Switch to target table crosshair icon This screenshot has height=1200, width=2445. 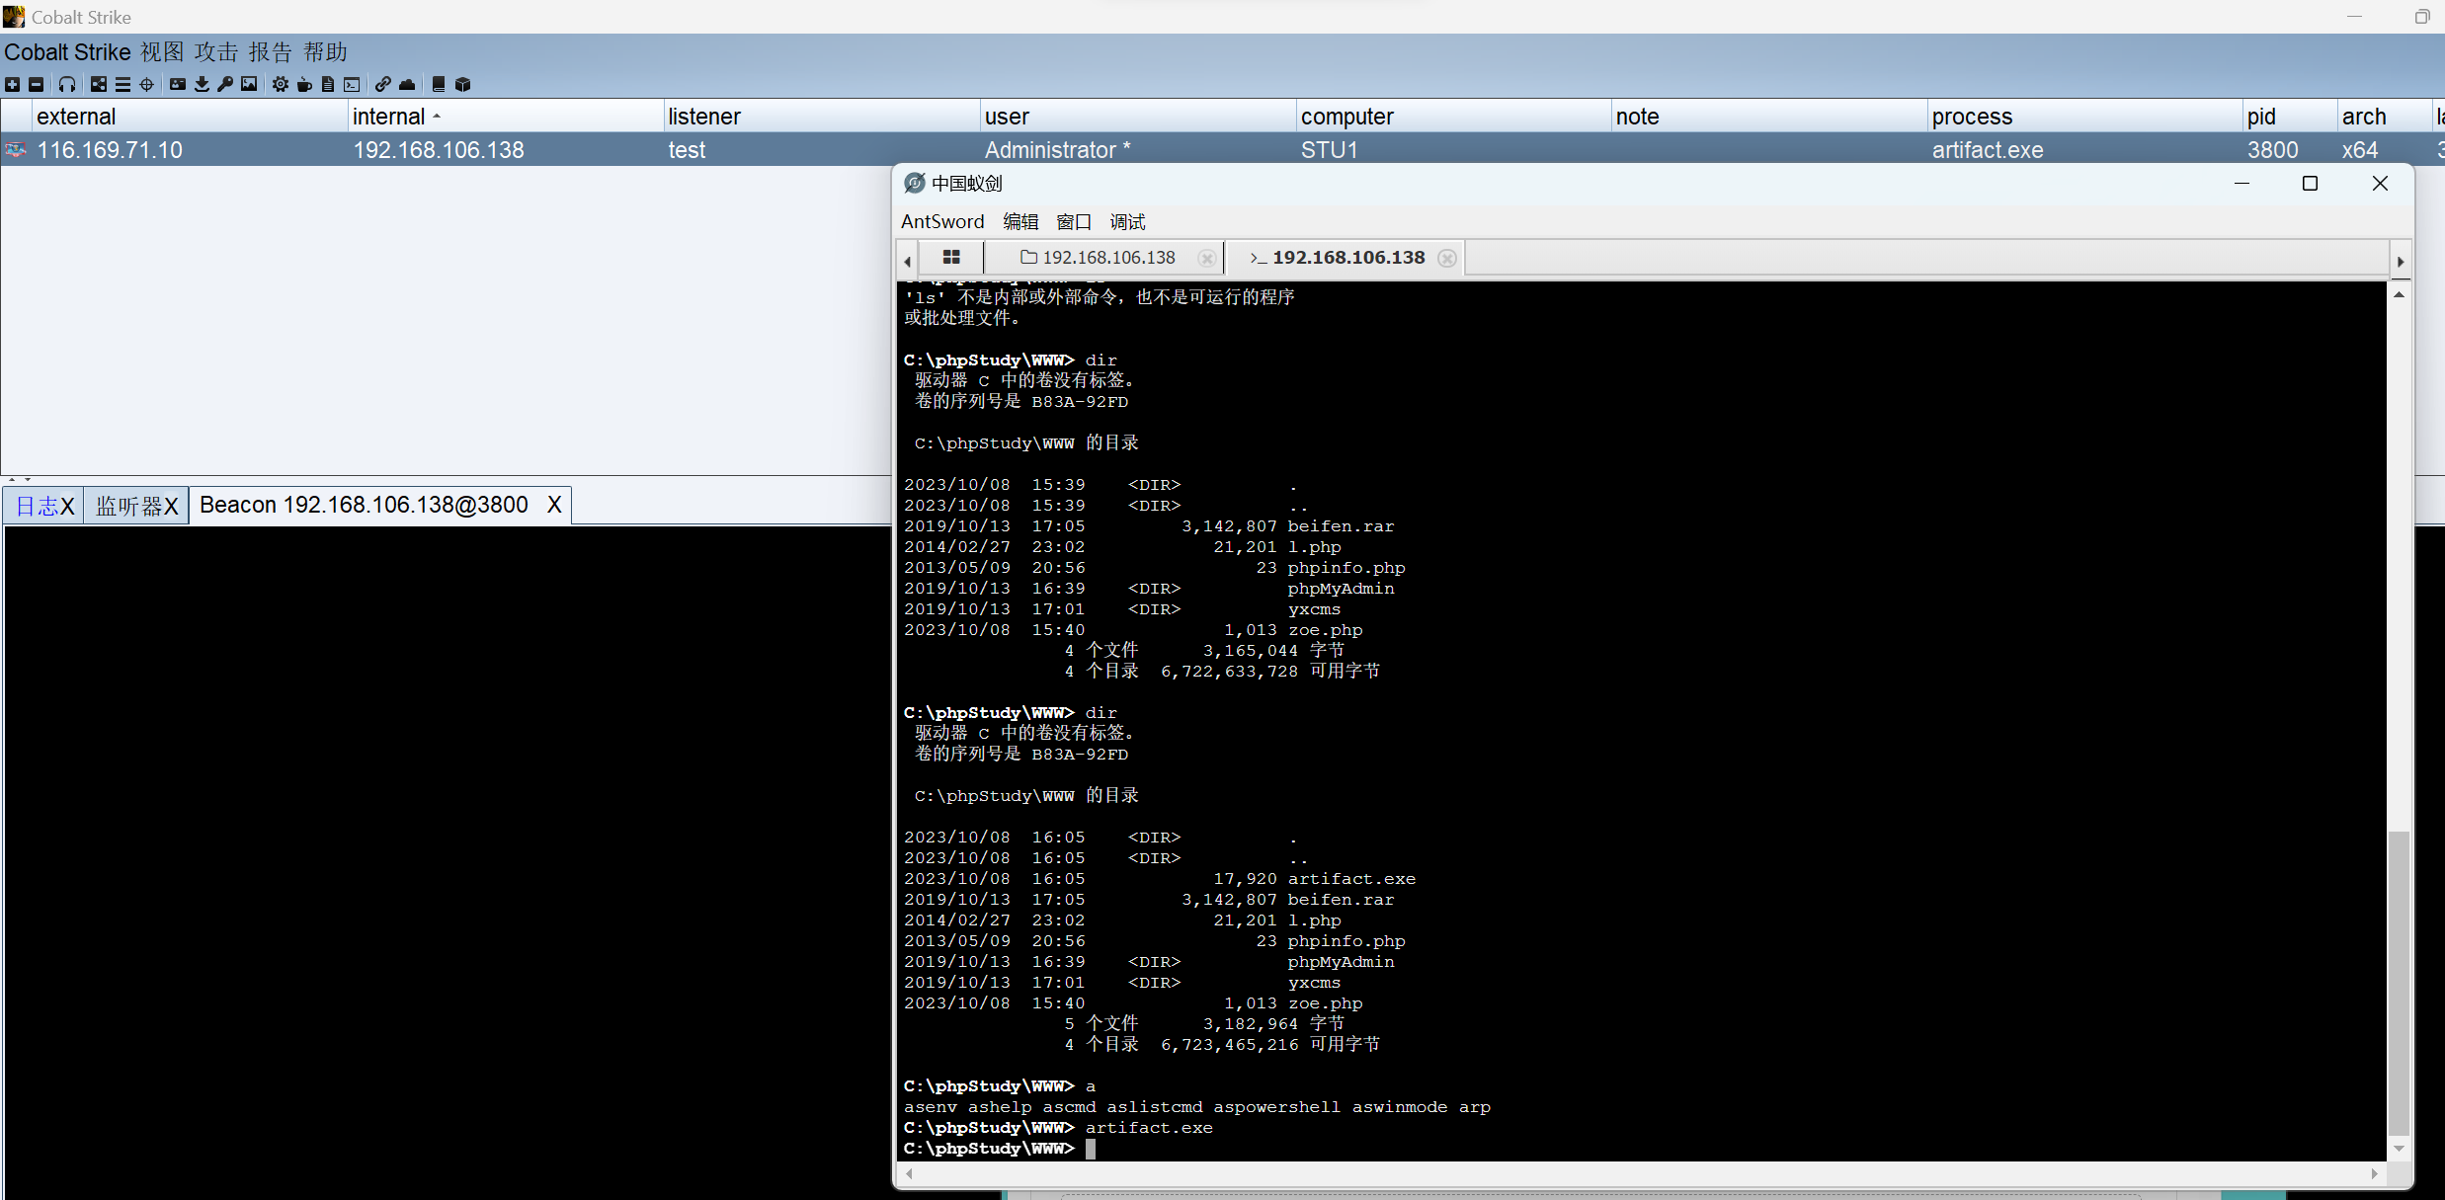[x=147, y=84]
